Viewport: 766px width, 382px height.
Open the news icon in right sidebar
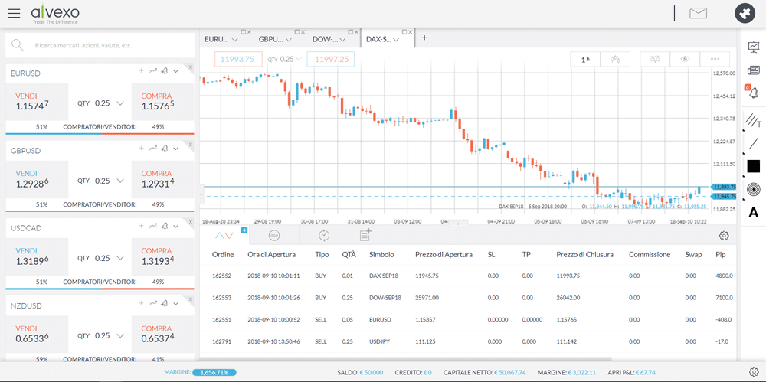pyautogui.click(x=753, y=71)
